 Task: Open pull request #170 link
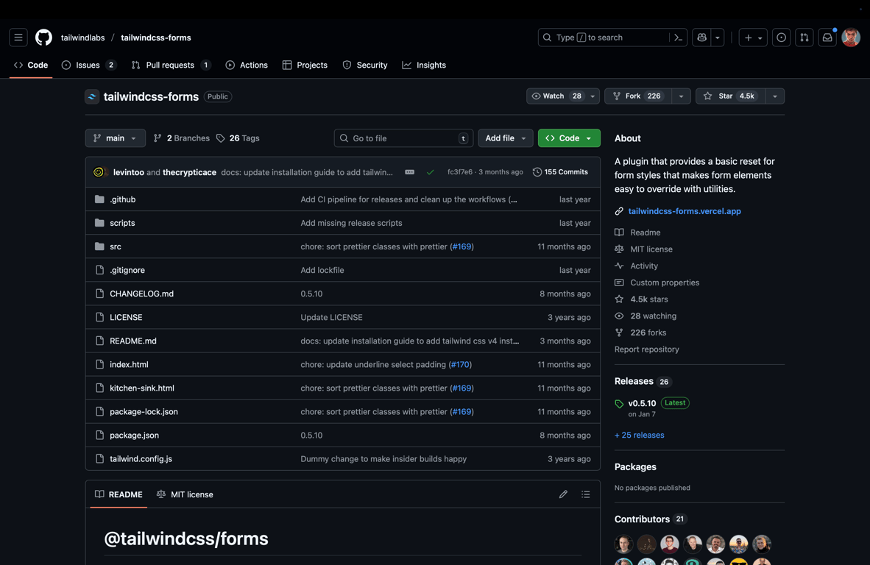[x=460, y=364]
